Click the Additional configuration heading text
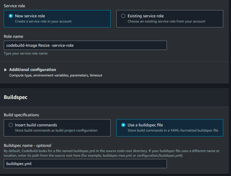 click(33, 70)
